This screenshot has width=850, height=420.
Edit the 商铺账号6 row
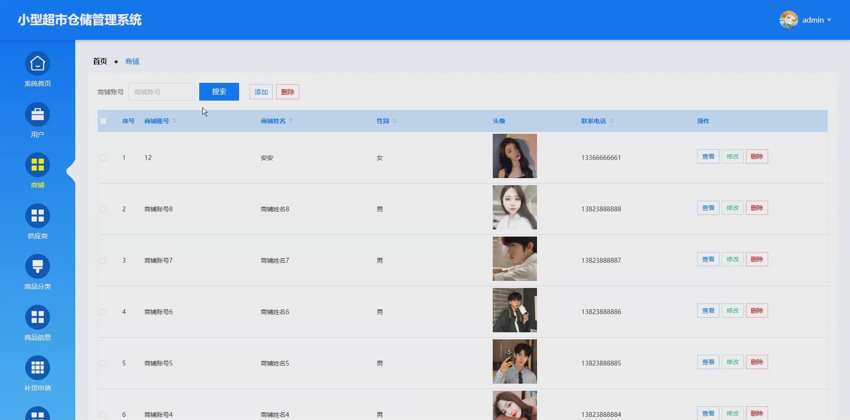point(733,311)
